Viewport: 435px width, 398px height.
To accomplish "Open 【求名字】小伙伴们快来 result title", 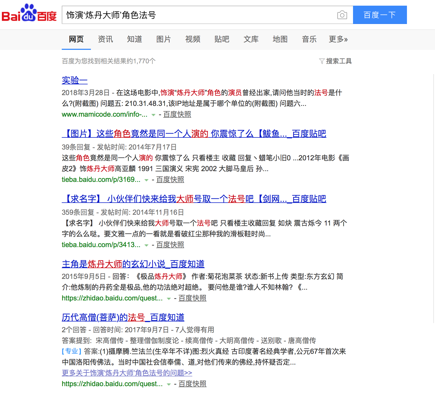I will (194, 199).
